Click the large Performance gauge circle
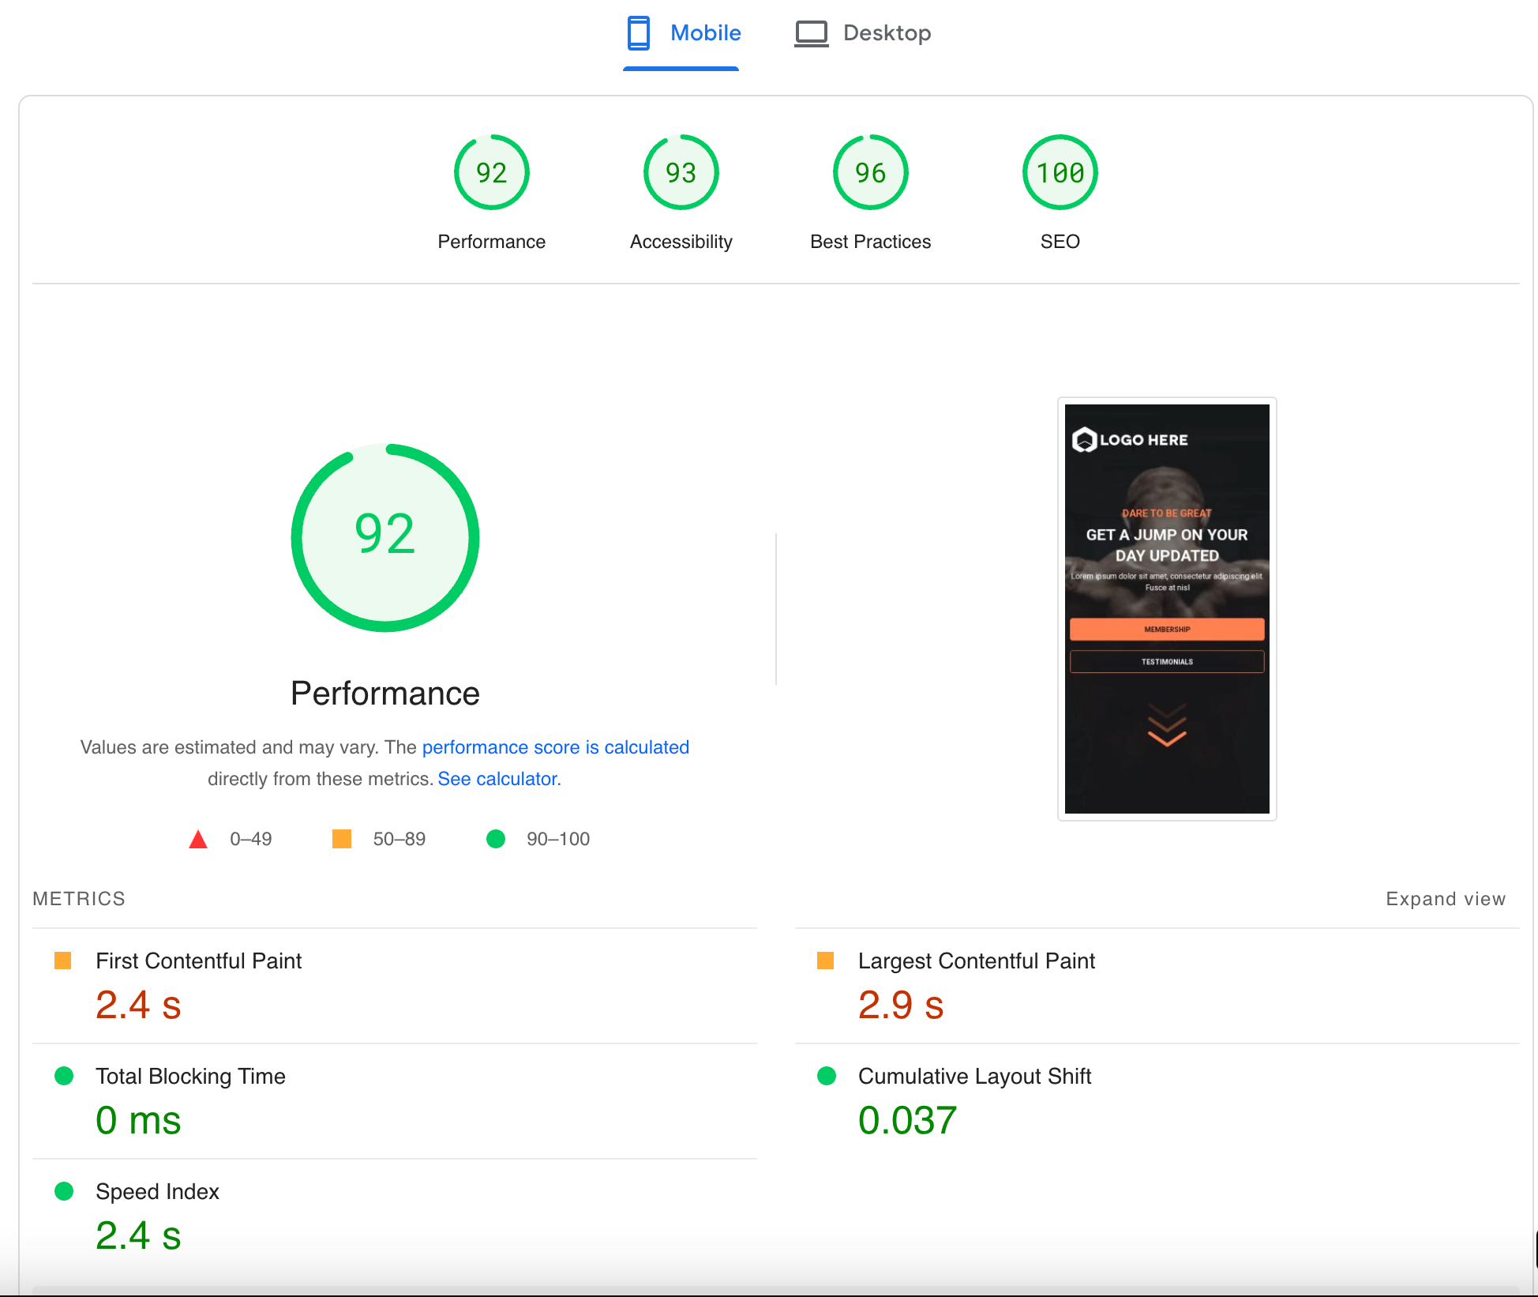This screenshot has height=1297, width=1538. click(x=385, y=537)
